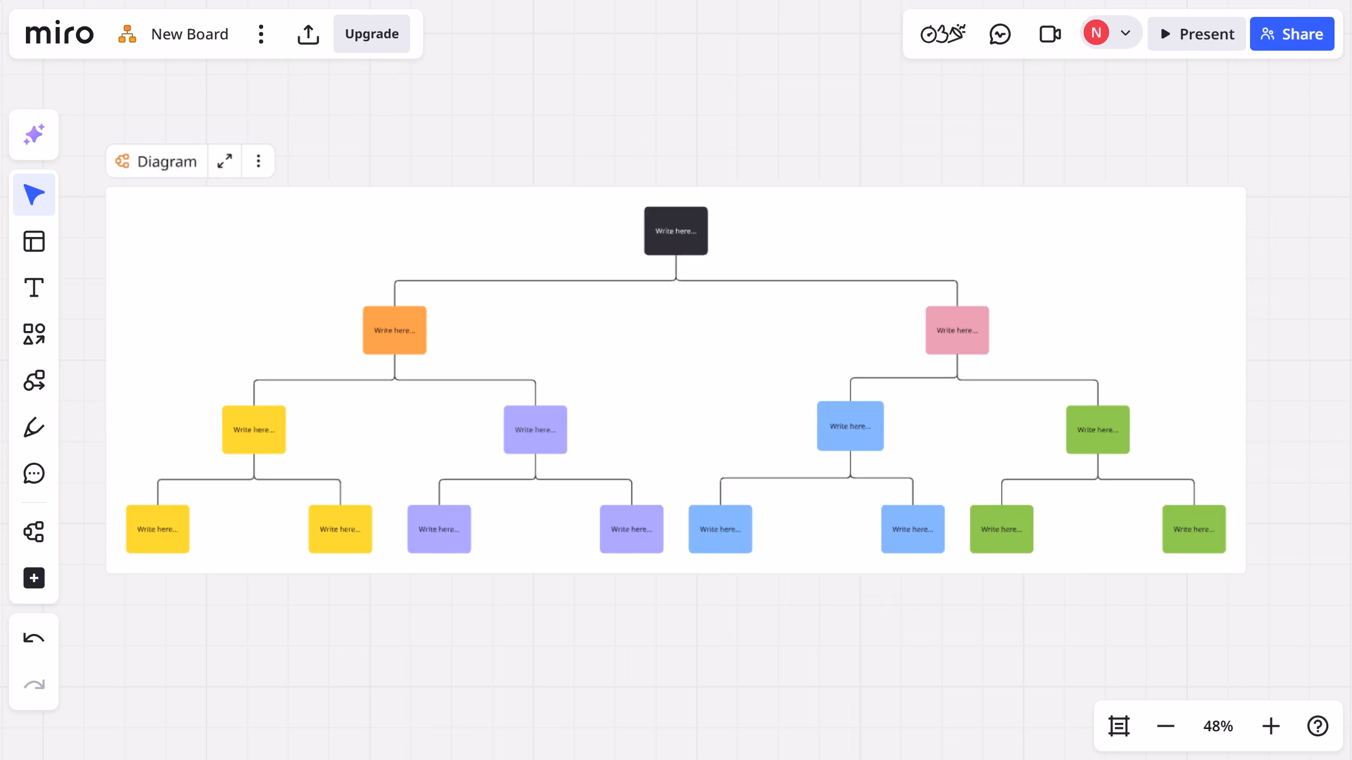This screenshot has height=760, width=1352.
Task: Click the miro logo
Action: coord(59,34)
